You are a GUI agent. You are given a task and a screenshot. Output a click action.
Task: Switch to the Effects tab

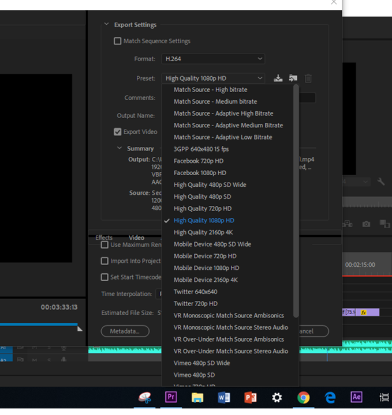(104, 237)
